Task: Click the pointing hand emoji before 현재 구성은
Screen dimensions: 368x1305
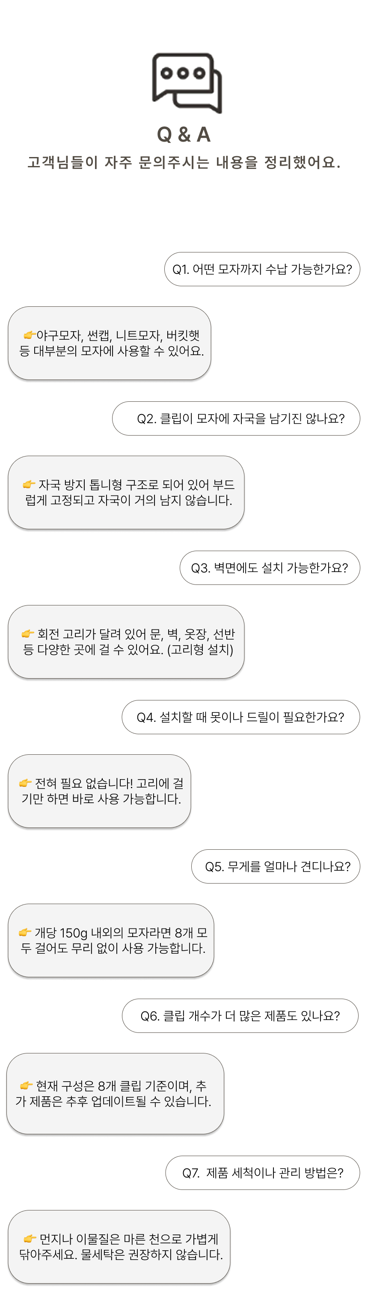Action: click(27, 1085)
